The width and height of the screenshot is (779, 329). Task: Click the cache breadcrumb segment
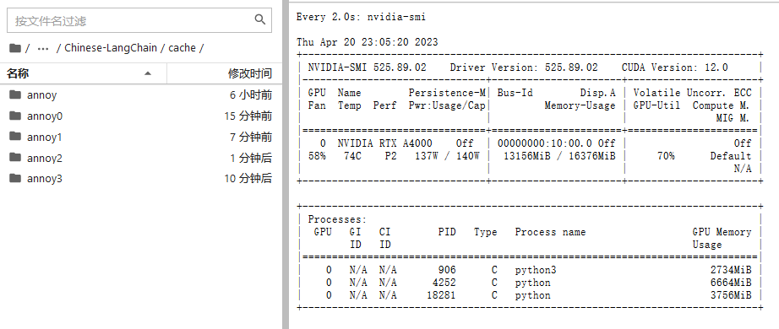pos(182,48)
